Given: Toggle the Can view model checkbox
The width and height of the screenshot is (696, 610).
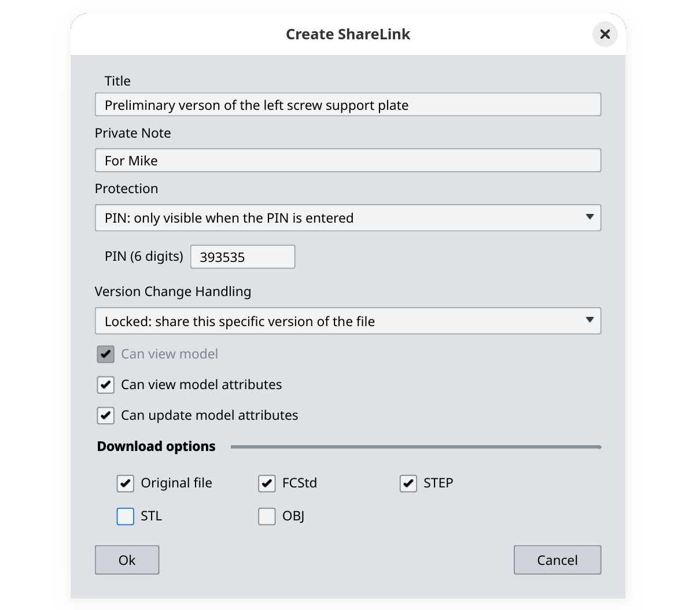Looking at the screenshot, I should point(105,354).
